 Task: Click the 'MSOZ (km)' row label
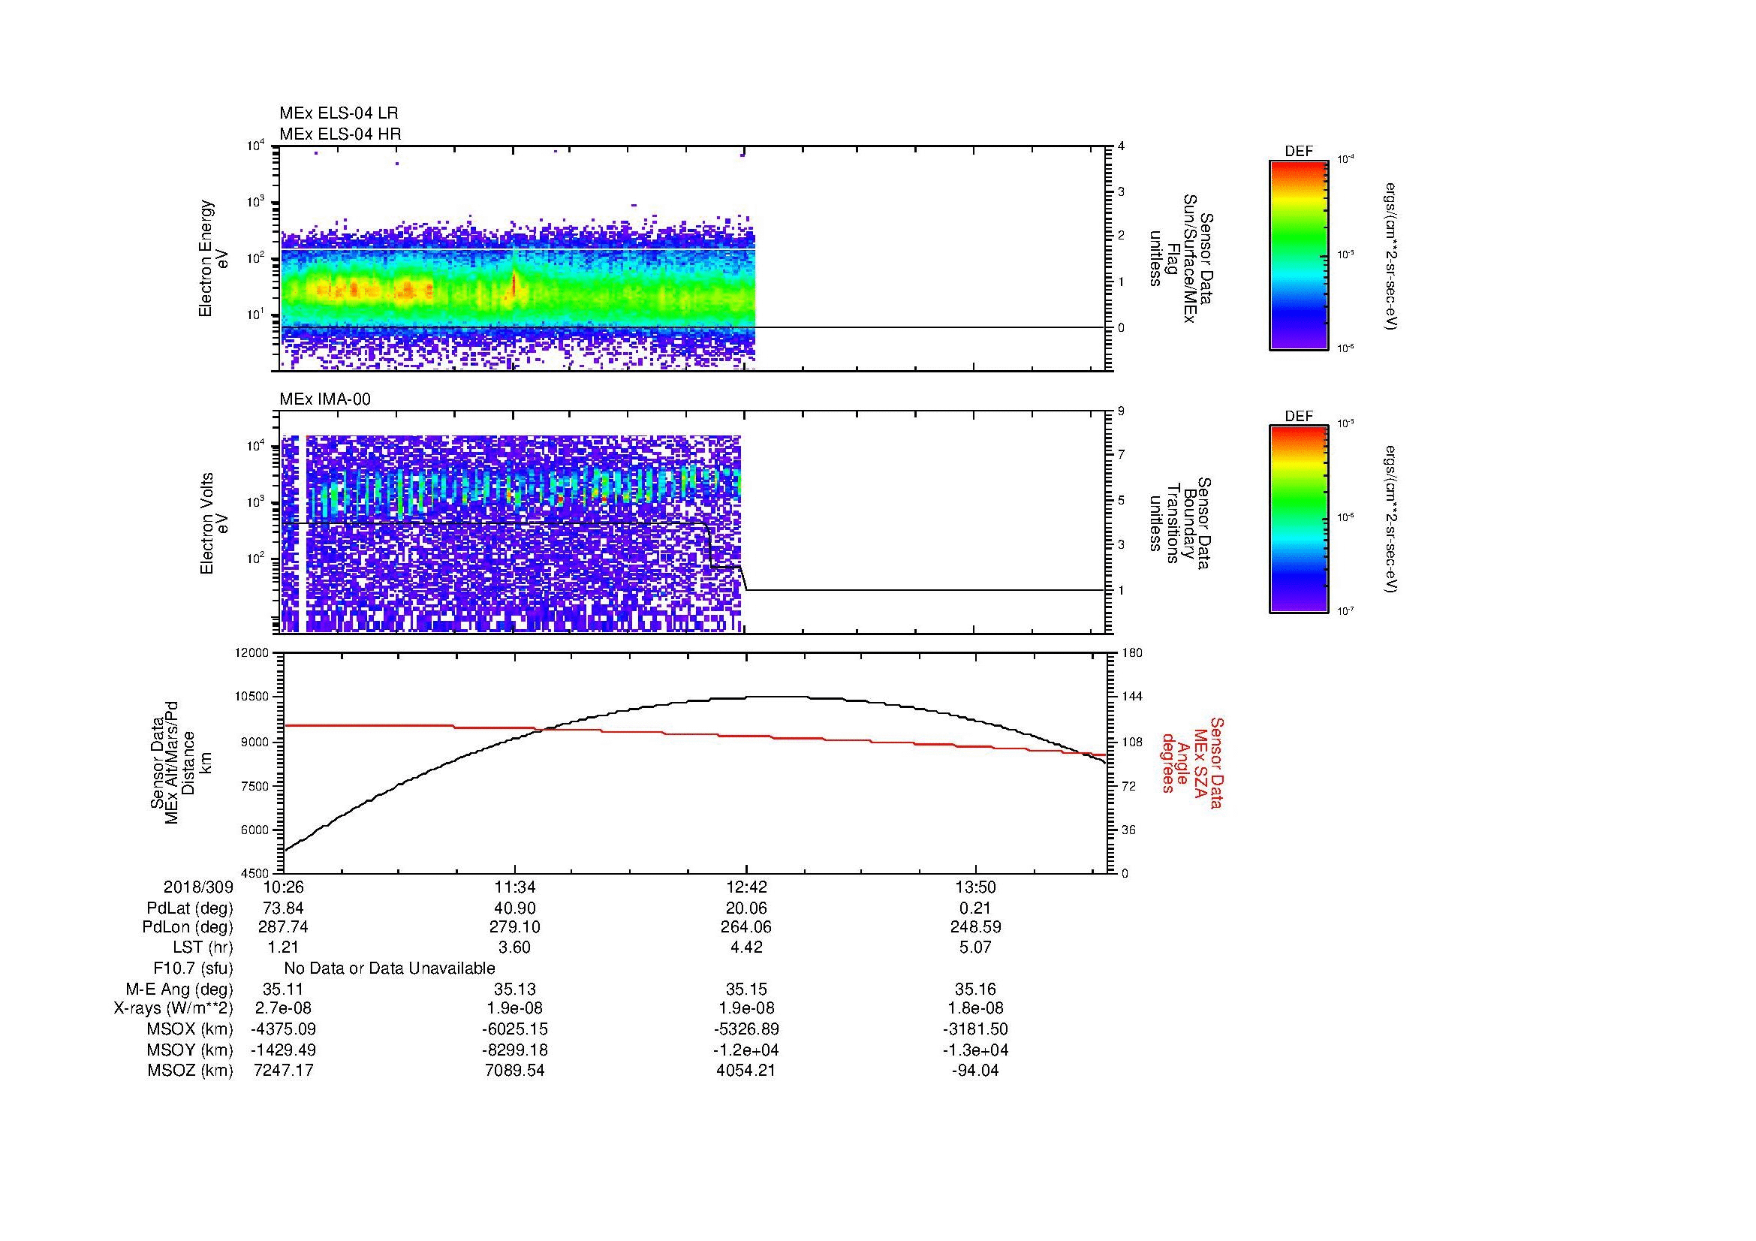pyautogui.click(x=190, y=1071)
